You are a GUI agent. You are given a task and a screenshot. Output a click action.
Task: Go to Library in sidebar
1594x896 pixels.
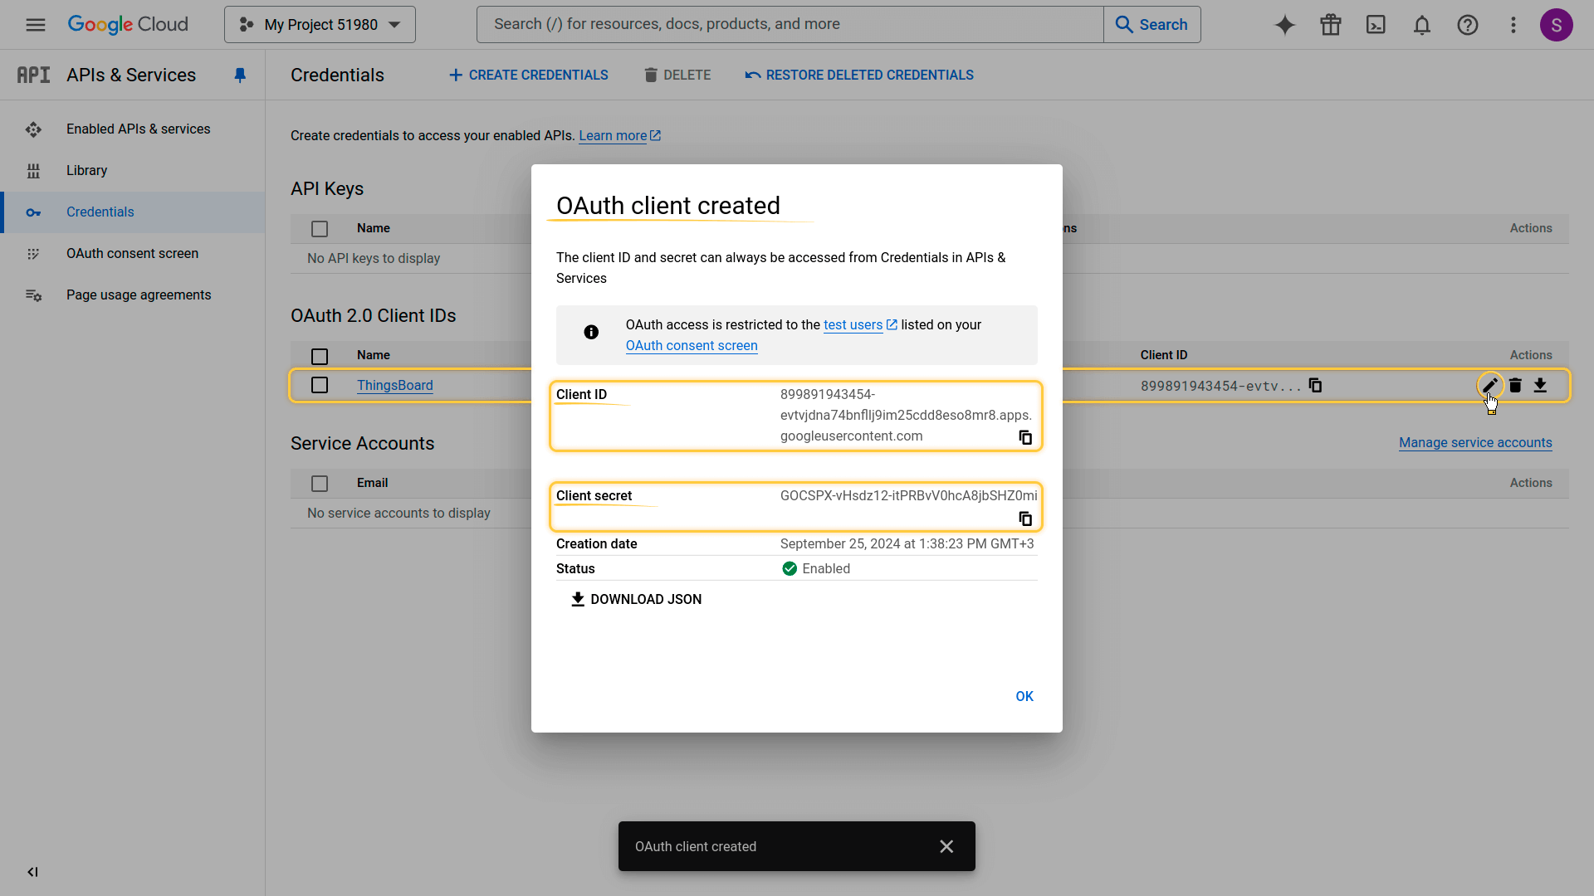tap(86, 170)
